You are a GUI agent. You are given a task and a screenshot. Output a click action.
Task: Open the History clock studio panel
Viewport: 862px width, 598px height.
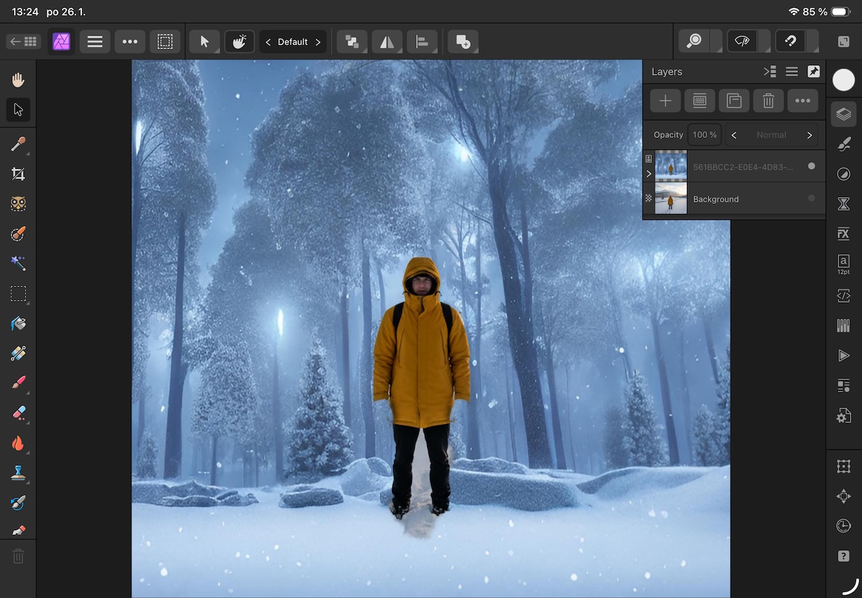click(843, 526)
